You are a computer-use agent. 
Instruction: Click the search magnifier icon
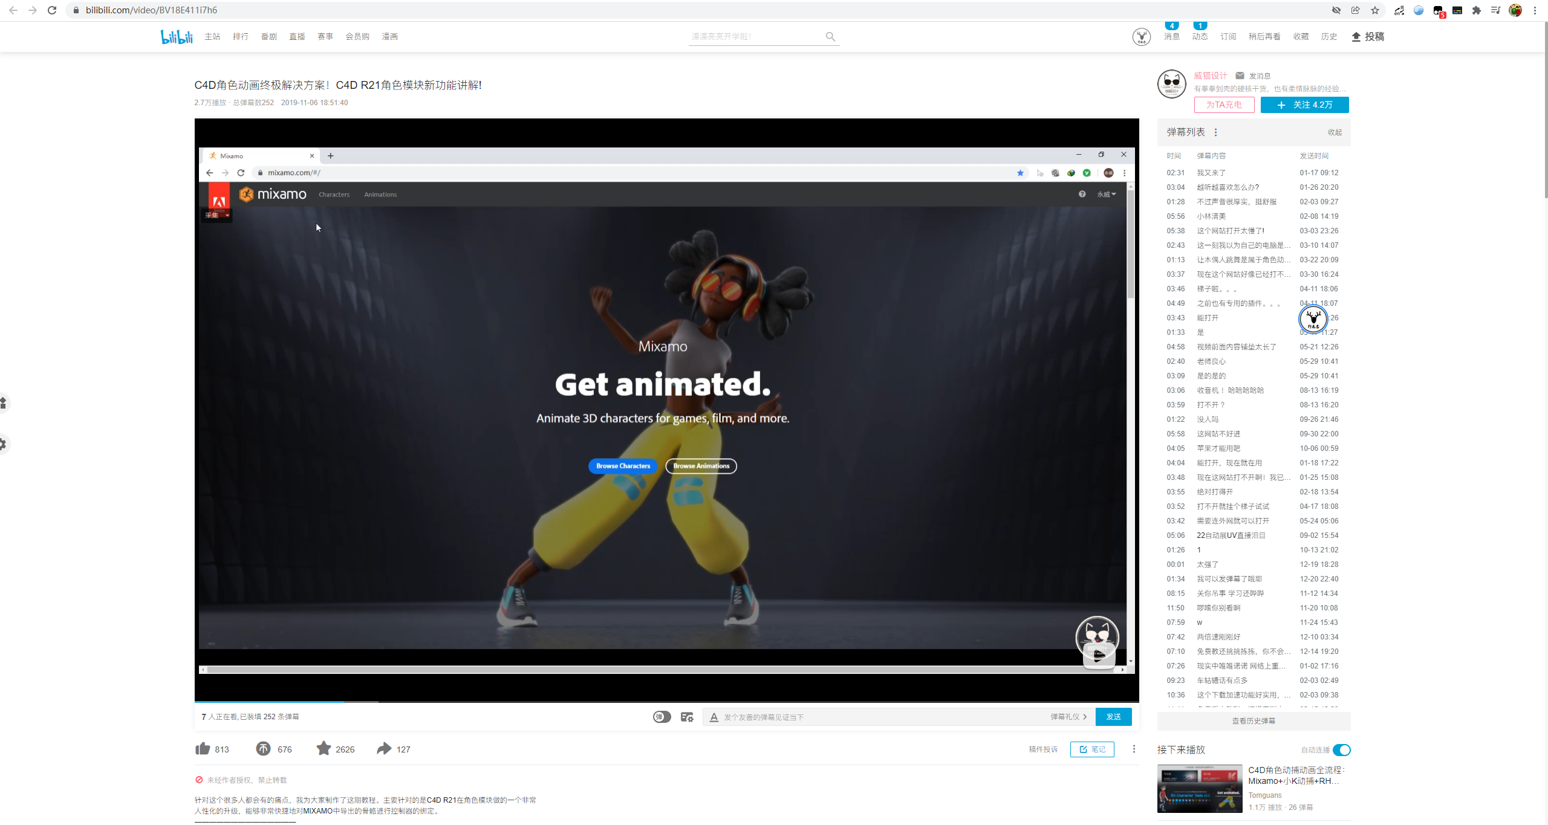(x=831, y=37)
